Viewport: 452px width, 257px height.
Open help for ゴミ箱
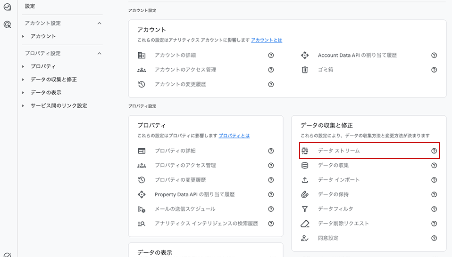[x=434, y=70]
